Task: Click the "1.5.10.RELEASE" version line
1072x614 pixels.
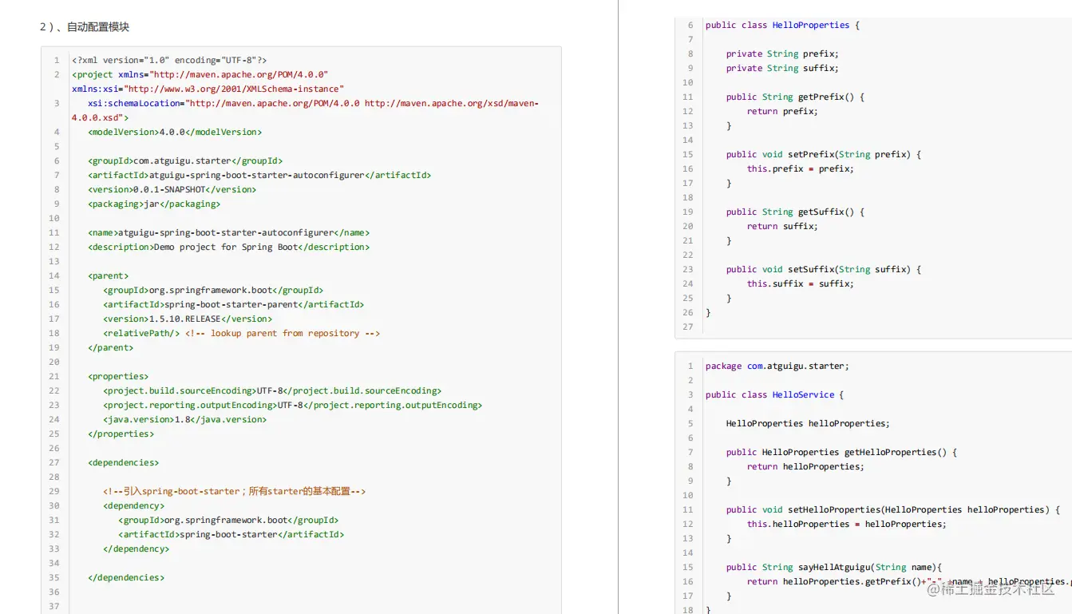Action: click(x=188, y=319)
